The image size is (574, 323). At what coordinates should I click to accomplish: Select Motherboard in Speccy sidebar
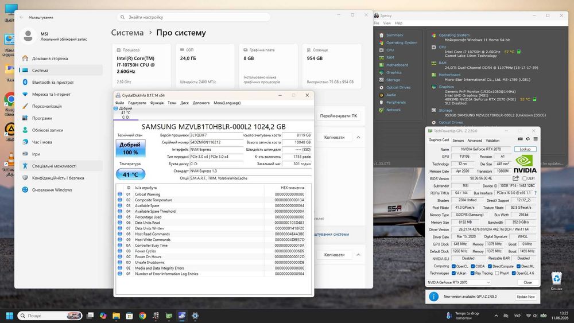click(x=397, y=65)
